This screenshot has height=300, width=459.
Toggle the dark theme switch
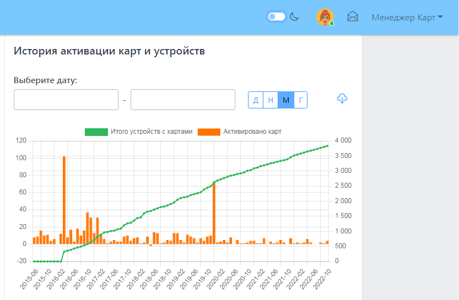click(x=276, y=17)
